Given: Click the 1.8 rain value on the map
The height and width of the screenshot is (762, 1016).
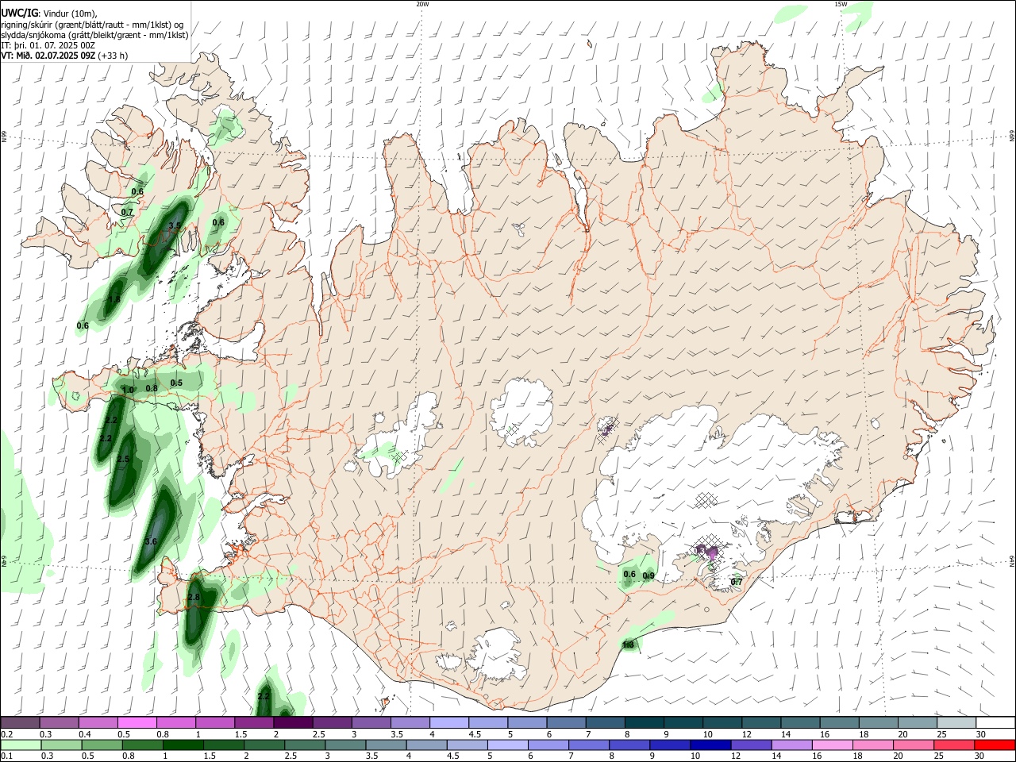Looking at the screenshot, I should point(114,300).
